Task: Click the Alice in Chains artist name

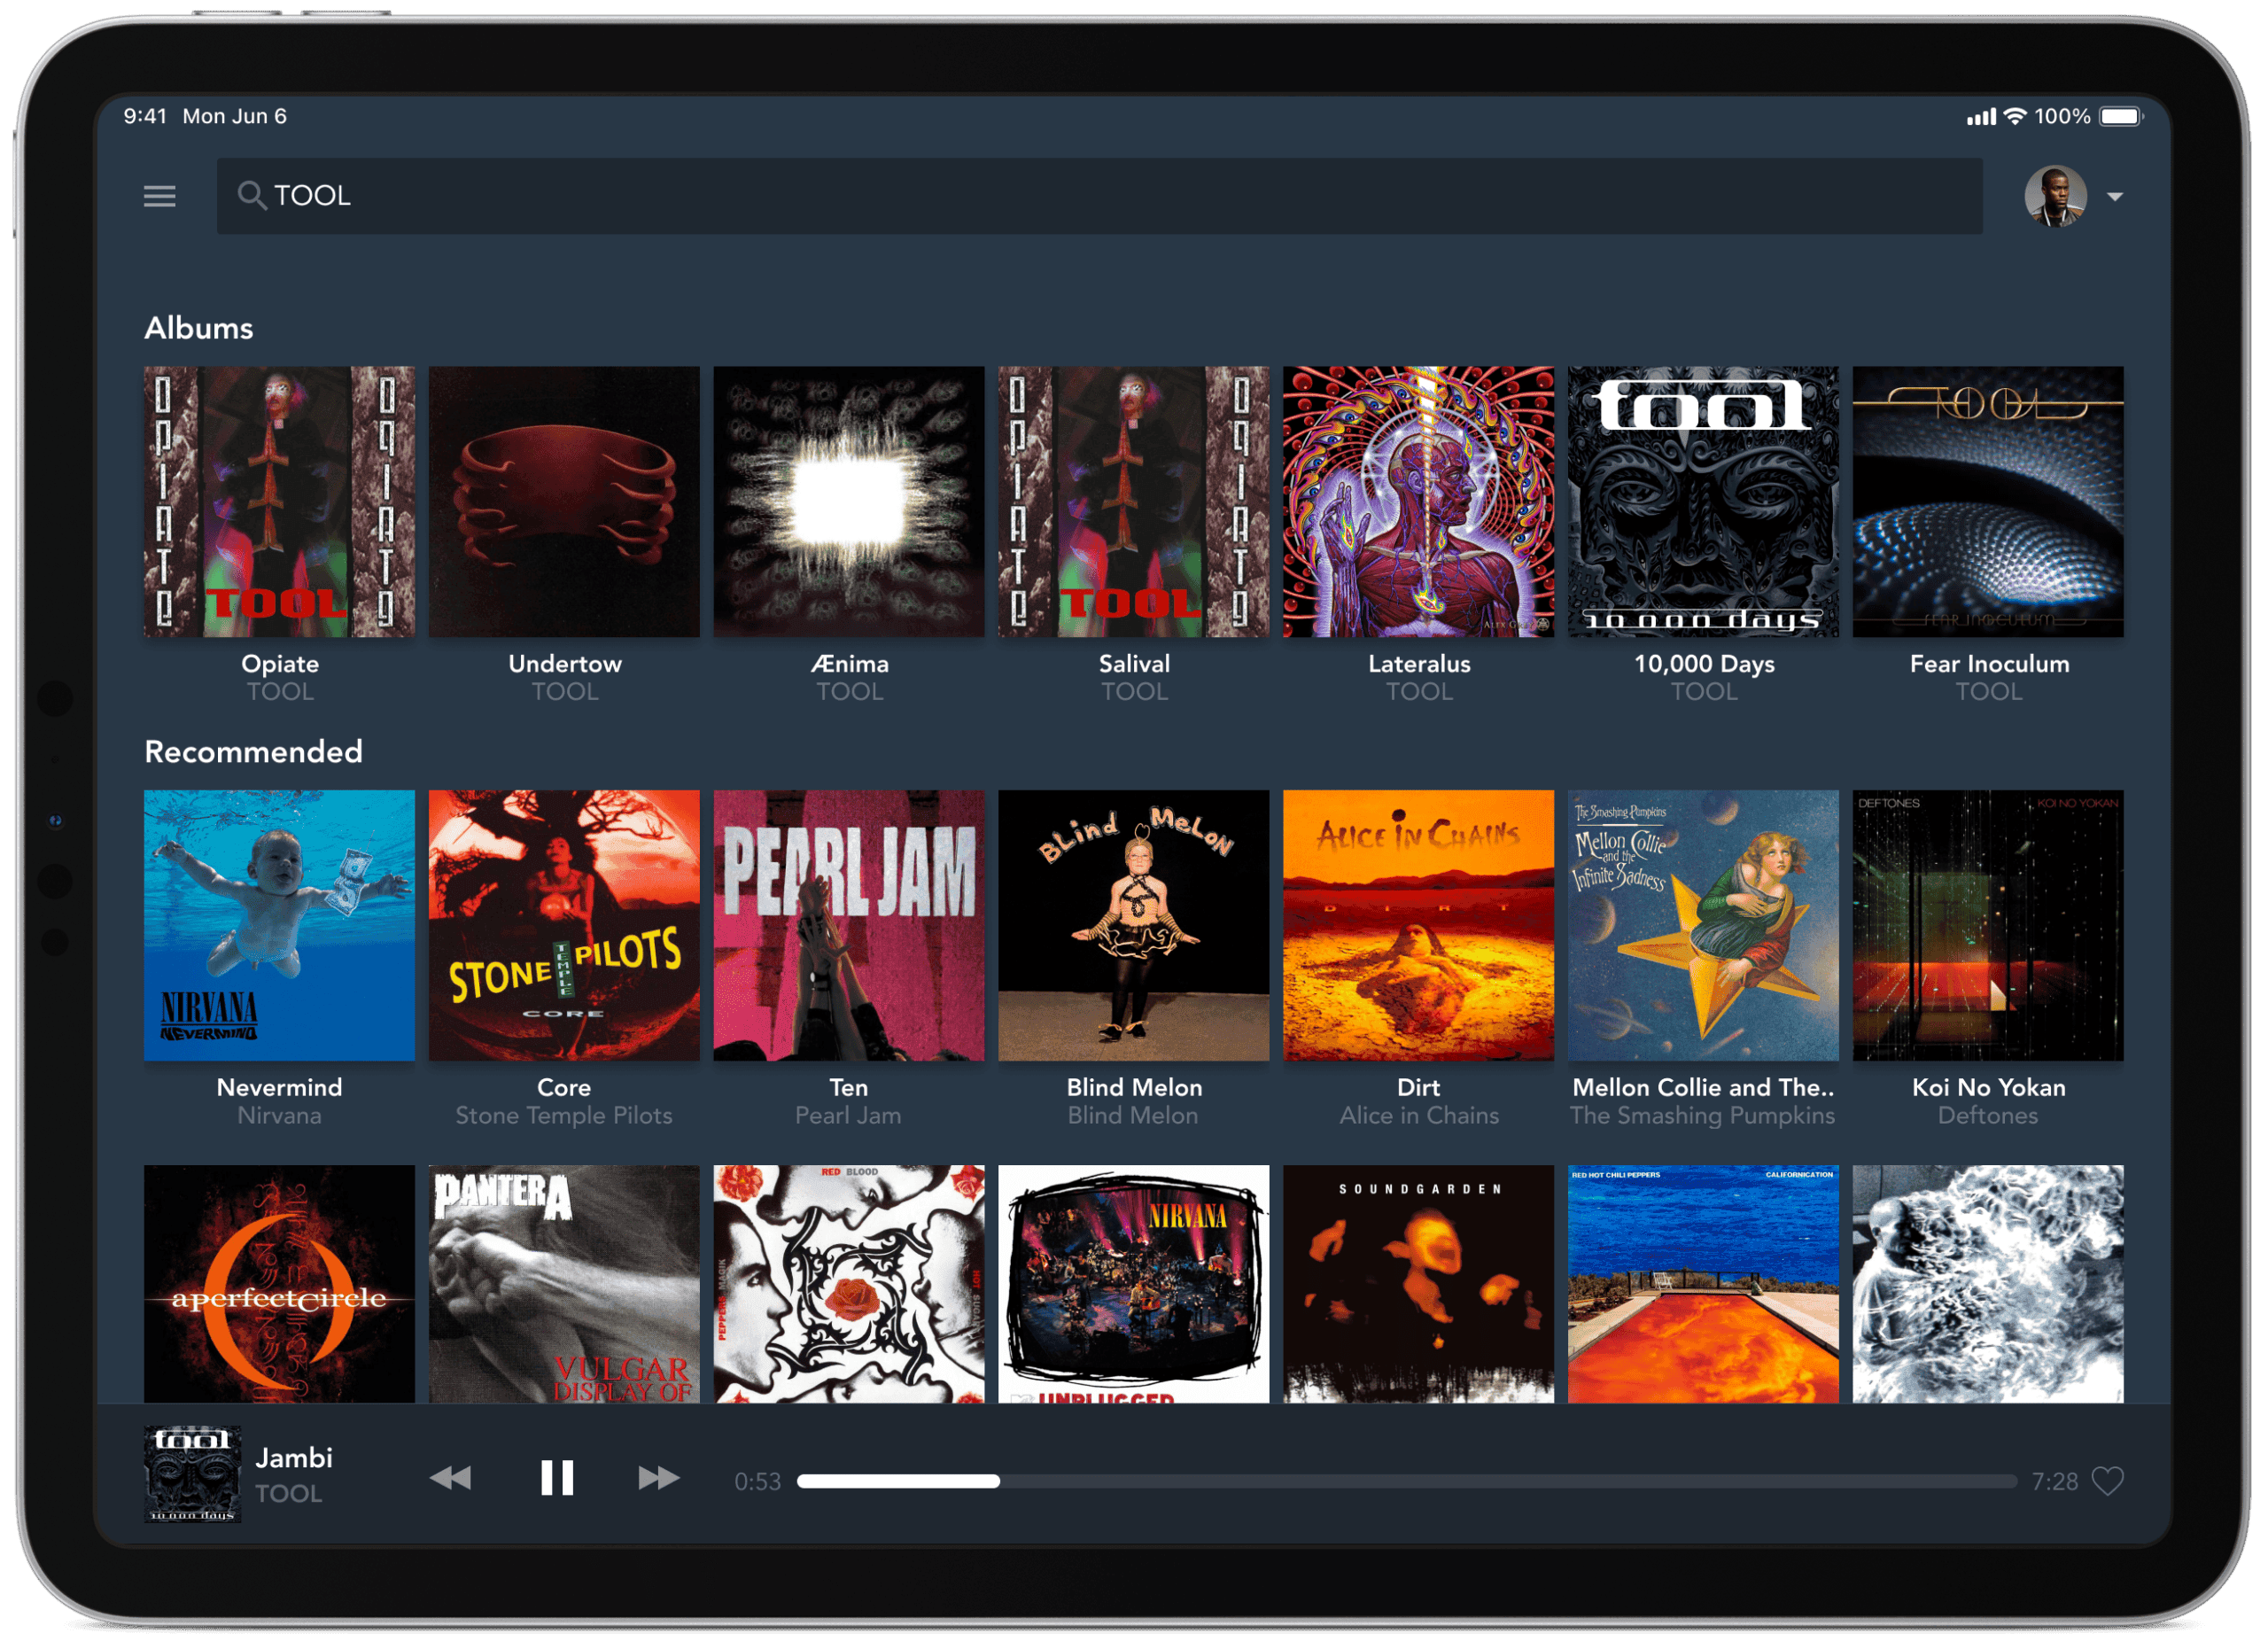Action: (1420, 1116)
